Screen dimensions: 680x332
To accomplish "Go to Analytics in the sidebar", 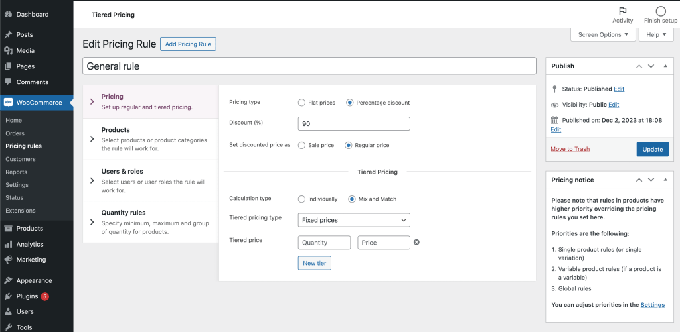I will click(x=30, y=244).
